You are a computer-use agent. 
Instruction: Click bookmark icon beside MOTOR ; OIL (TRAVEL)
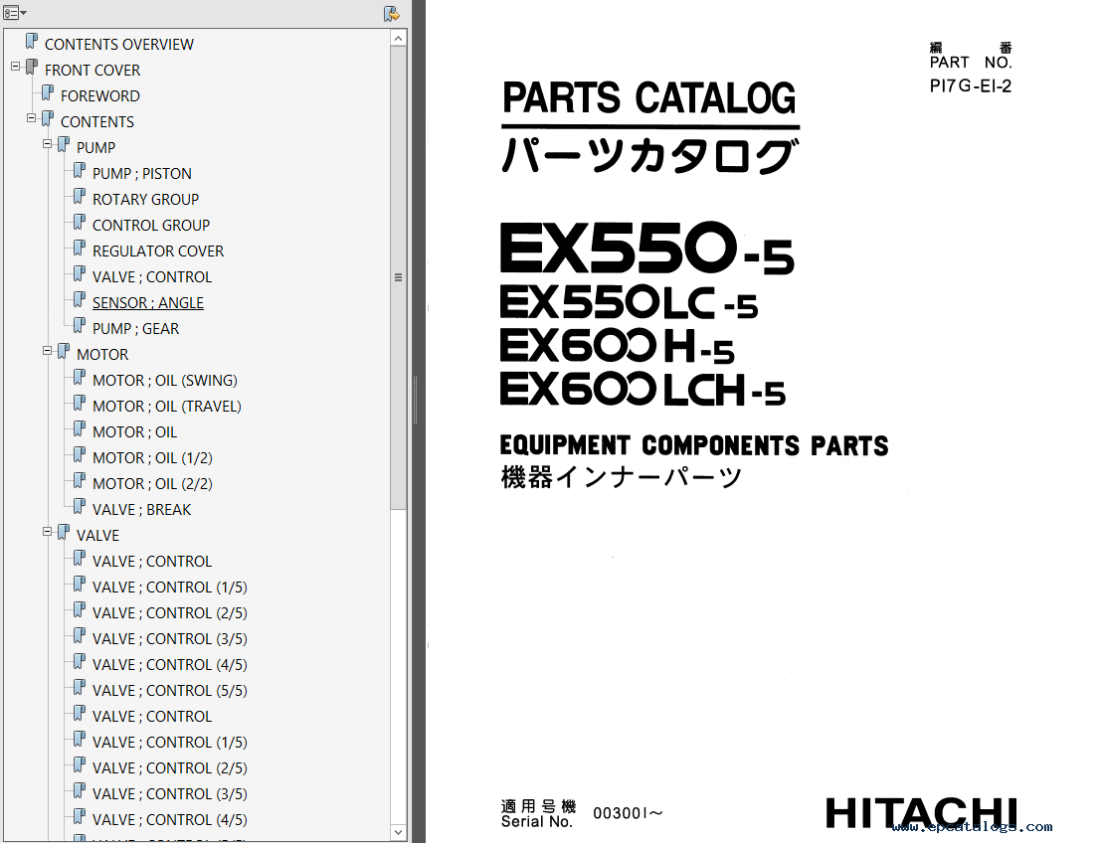(80, 403)
